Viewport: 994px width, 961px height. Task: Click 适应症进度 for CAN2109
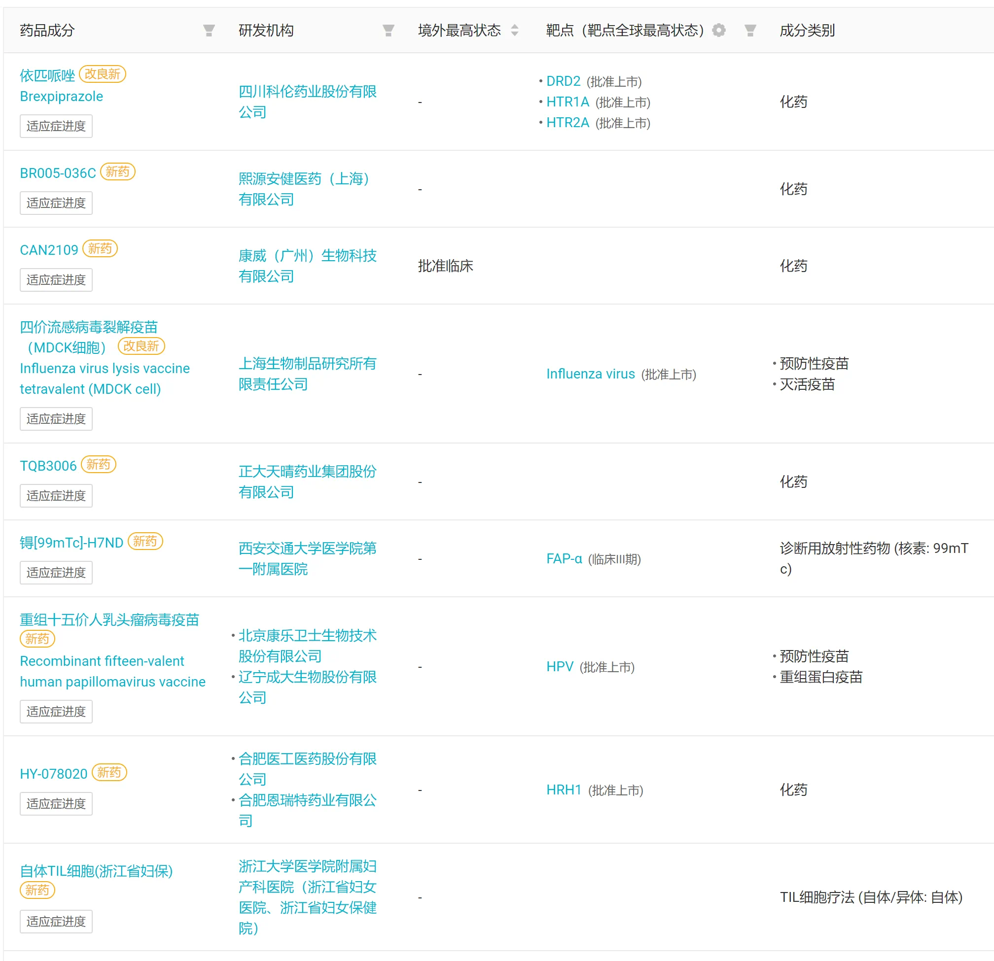click(x=56, y=280)
